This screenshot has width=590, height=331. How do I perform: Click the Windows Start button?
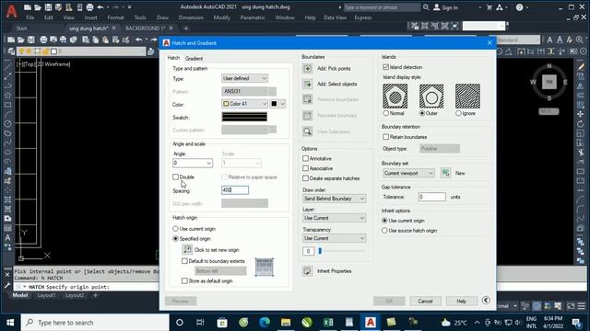[10, 323]
